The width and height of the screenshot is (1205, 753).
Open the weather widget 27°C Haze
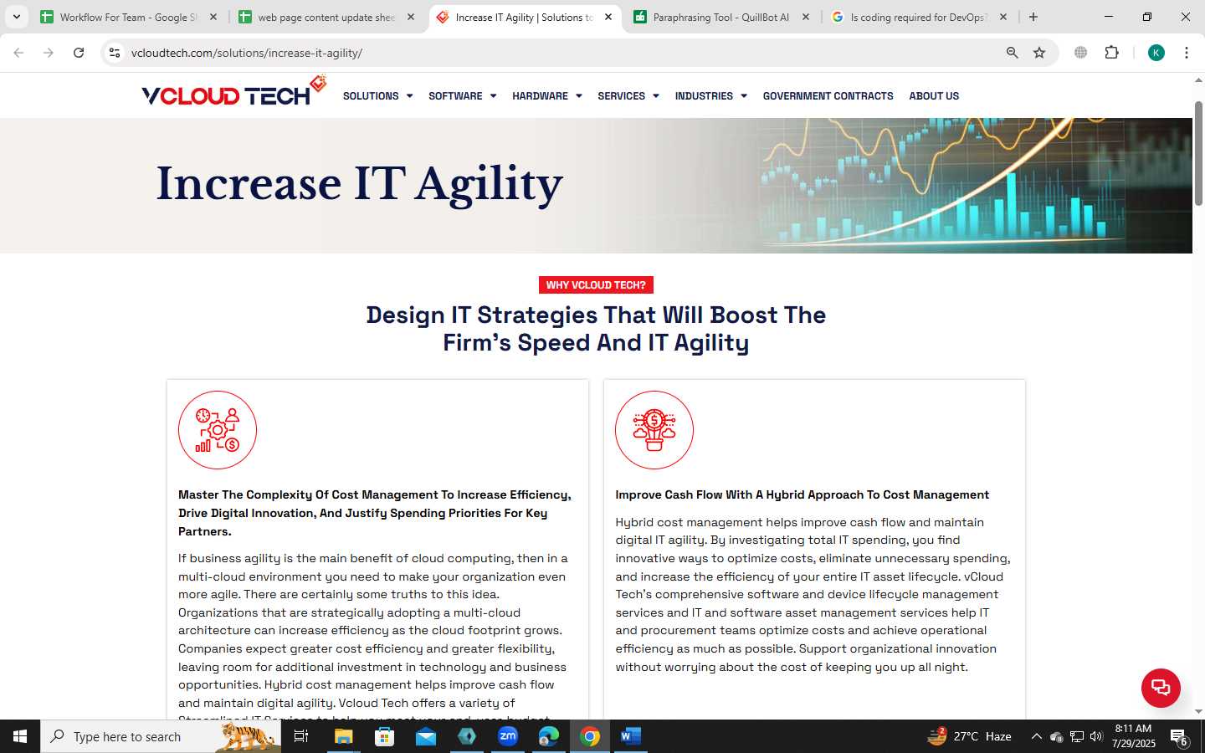[x=970, y=736]
